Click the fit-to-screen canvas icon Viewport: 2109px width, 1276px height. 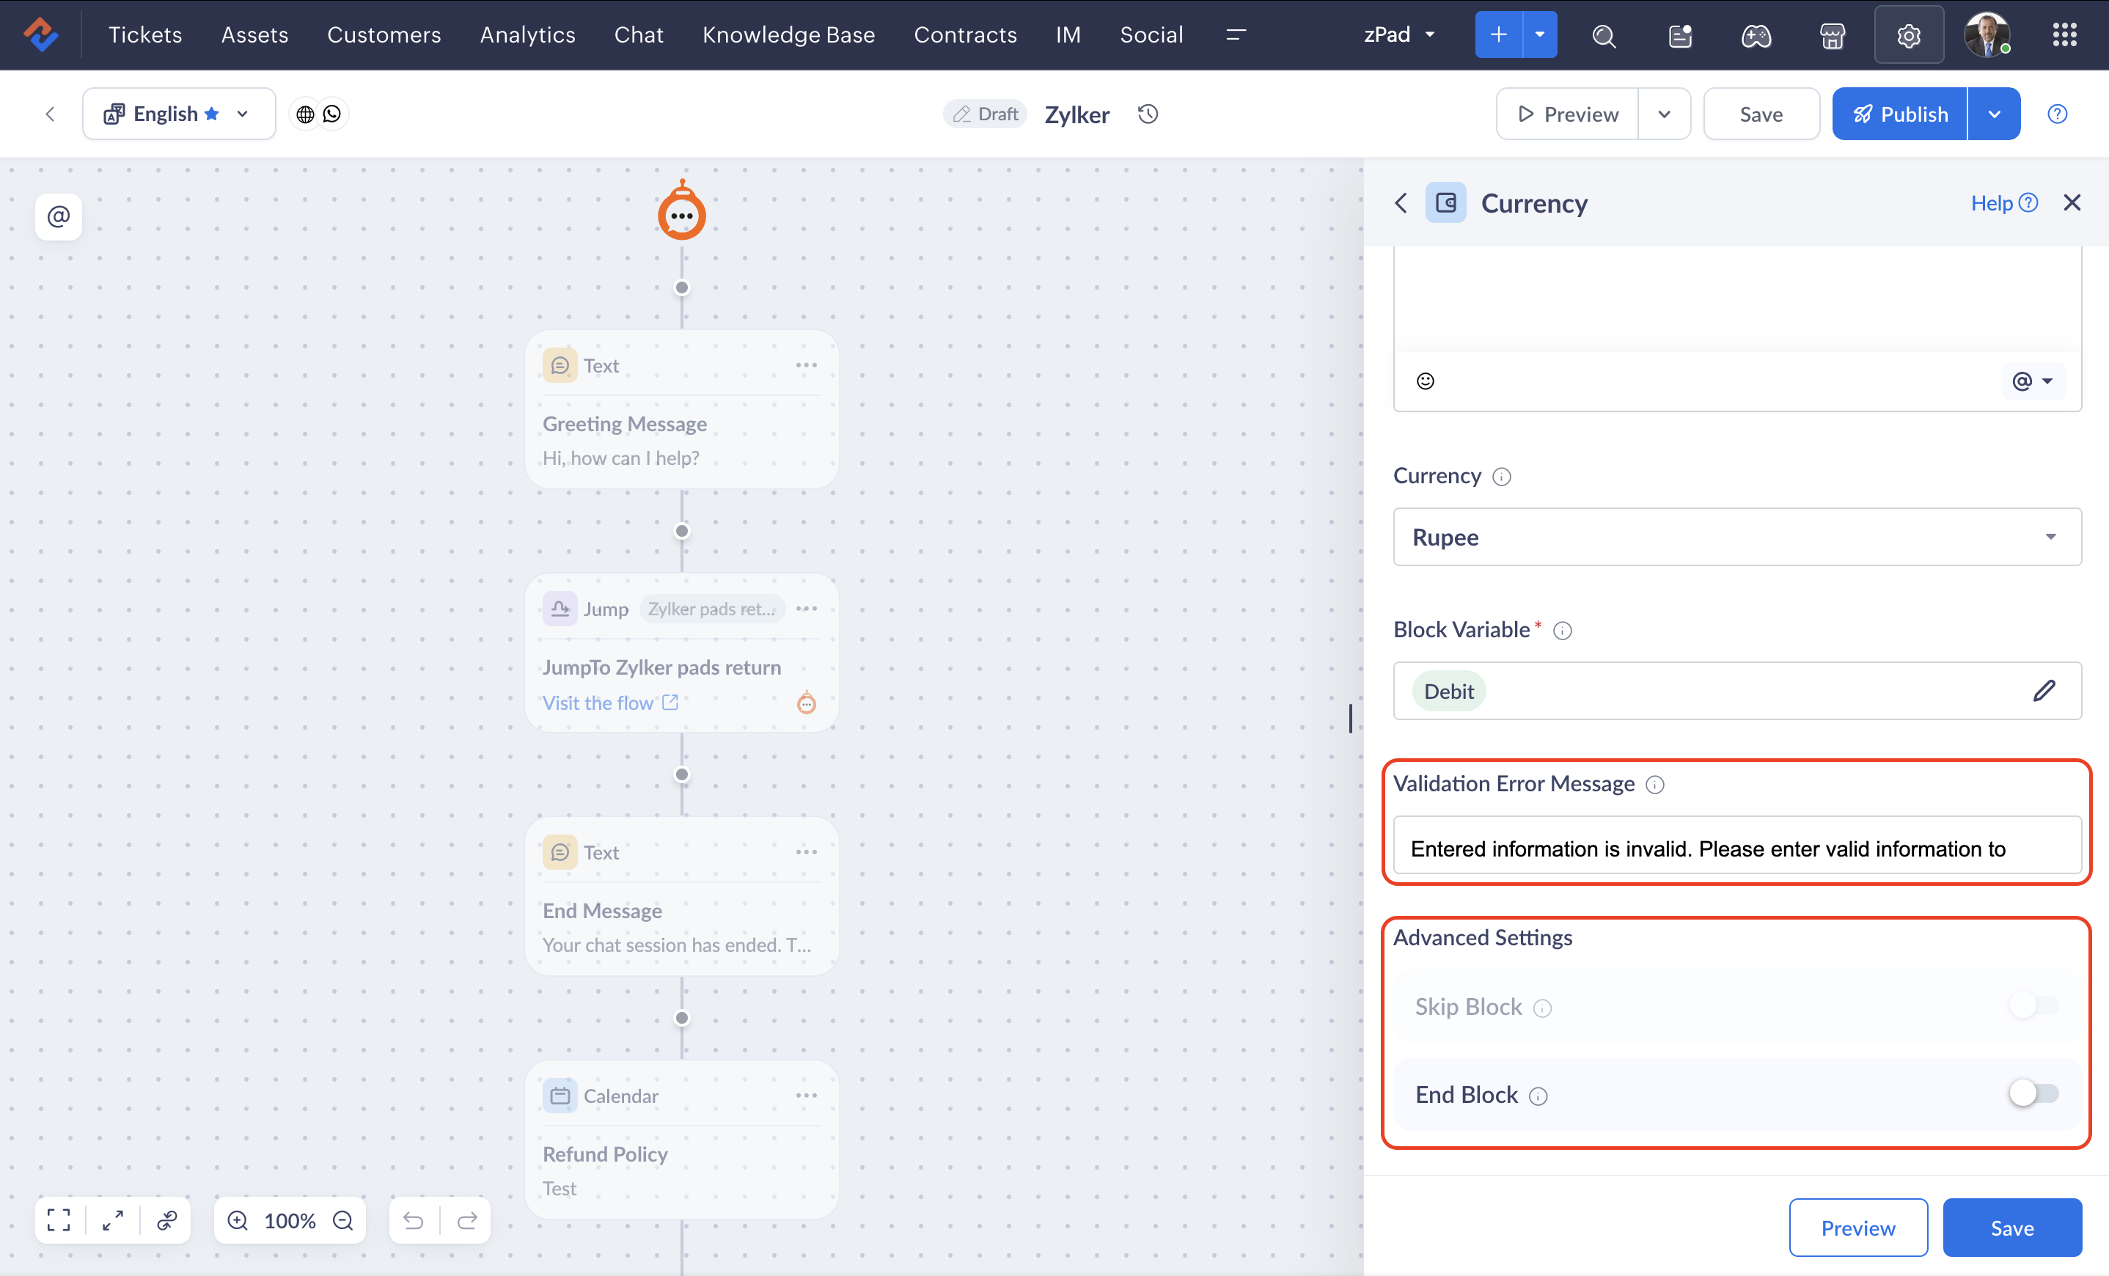pos(59,1220)
